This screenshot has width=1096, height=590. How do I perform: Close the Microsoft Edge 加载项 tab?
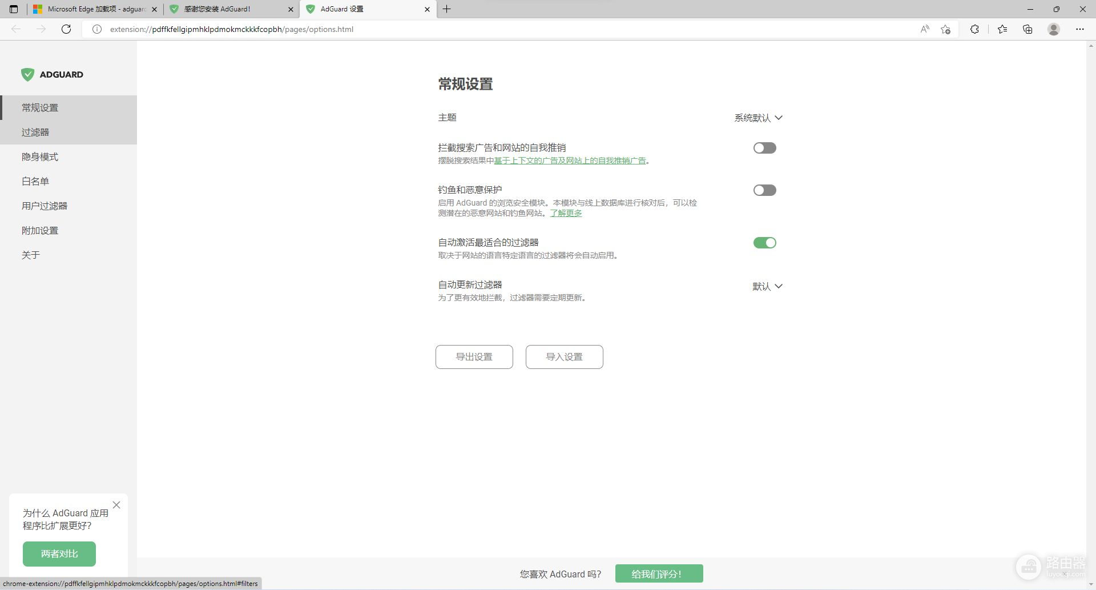(x=154, y=9)
